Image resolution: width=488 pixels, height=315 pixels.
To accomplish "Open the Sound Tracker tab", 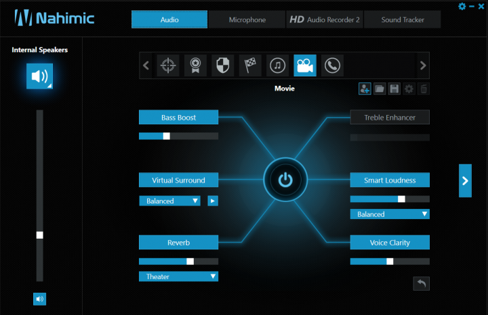I will pyautogui.click(x=403, y=20).
